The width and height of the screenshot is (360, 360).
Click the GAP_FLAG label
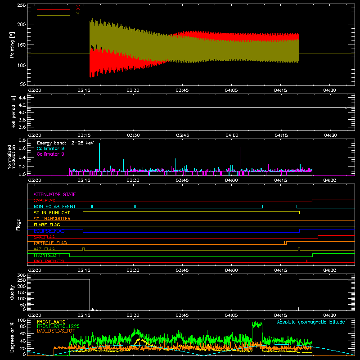44,200
